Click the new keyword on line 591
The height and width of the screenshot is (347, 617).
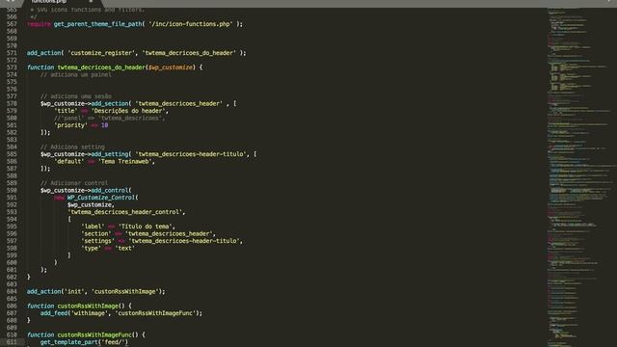[59, 198]
